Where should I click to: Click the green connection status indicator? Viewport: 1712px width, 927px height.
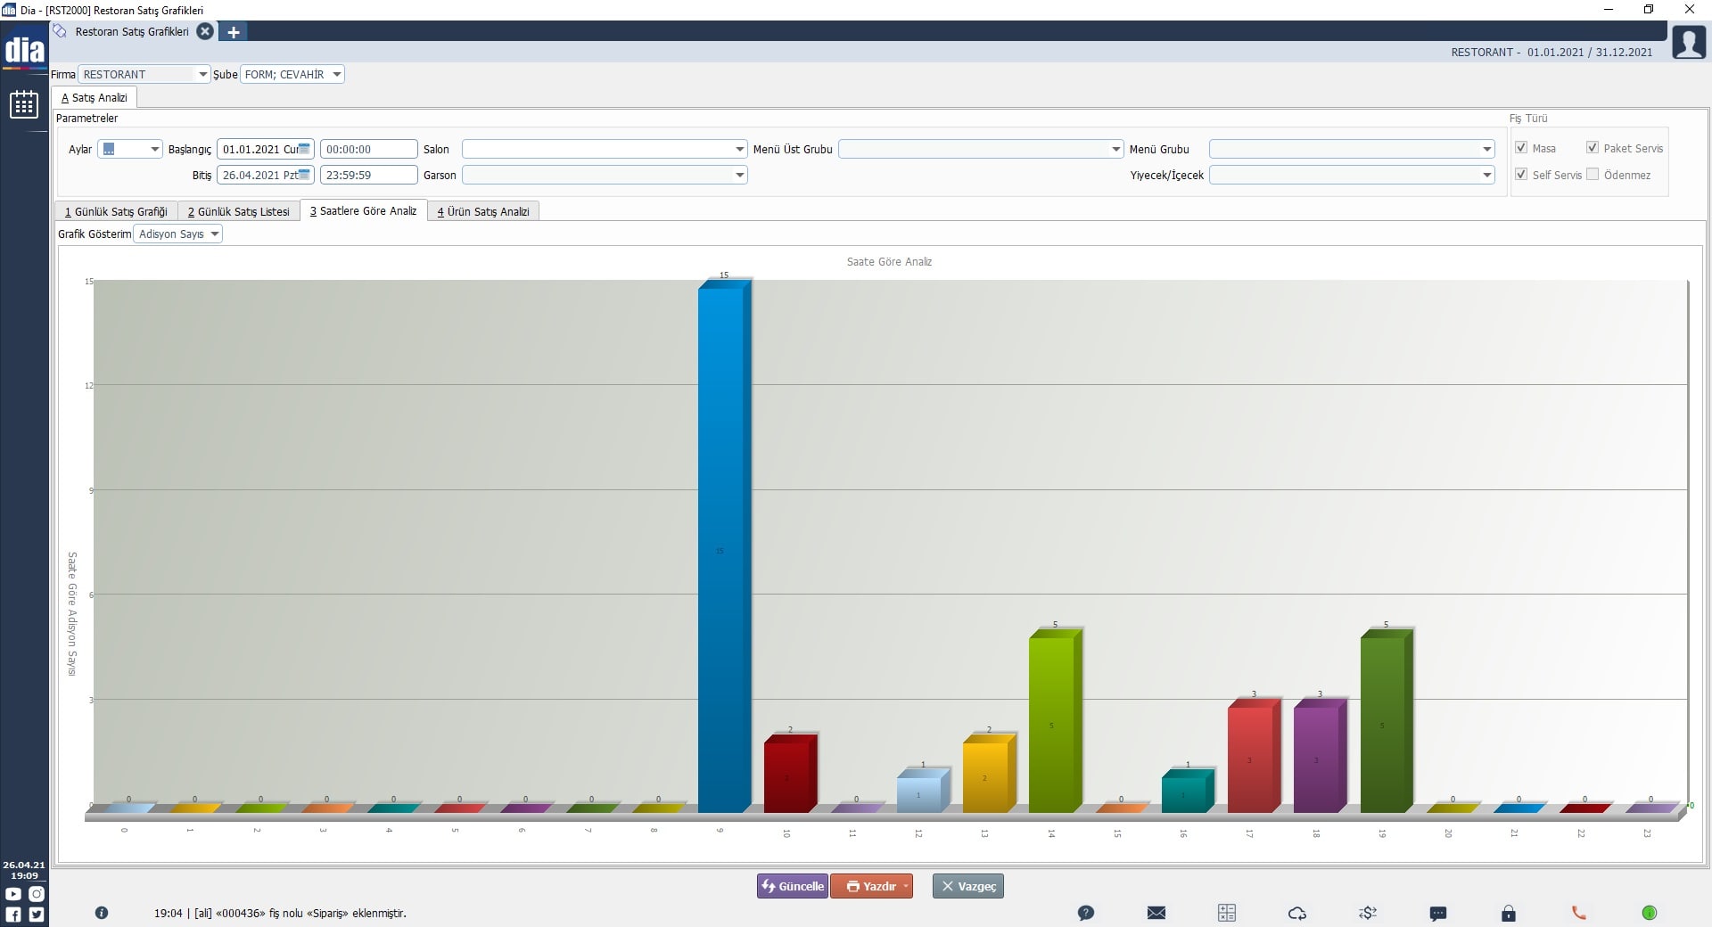[x=1650, y=913]
